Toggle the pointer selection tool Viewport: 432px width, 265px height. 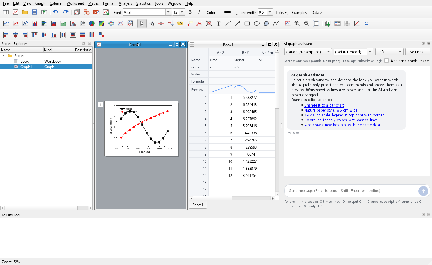click(x=142, y=23)
